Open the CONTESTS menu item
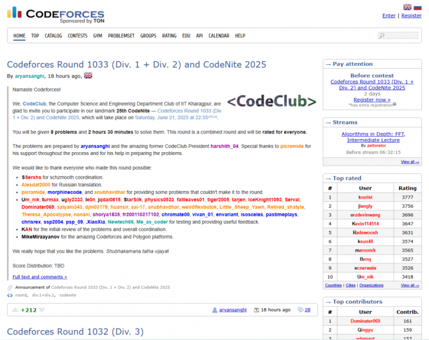429x340 pixels. click(x=77, y=36)
